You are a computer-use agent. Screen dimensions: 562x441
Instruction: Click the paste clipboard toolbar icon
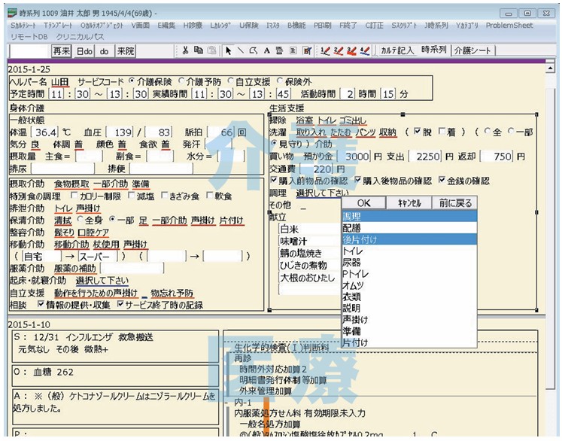[x=211, y=50]
